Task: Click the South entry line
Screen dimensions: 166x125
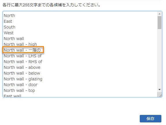Action: [10, 27]
